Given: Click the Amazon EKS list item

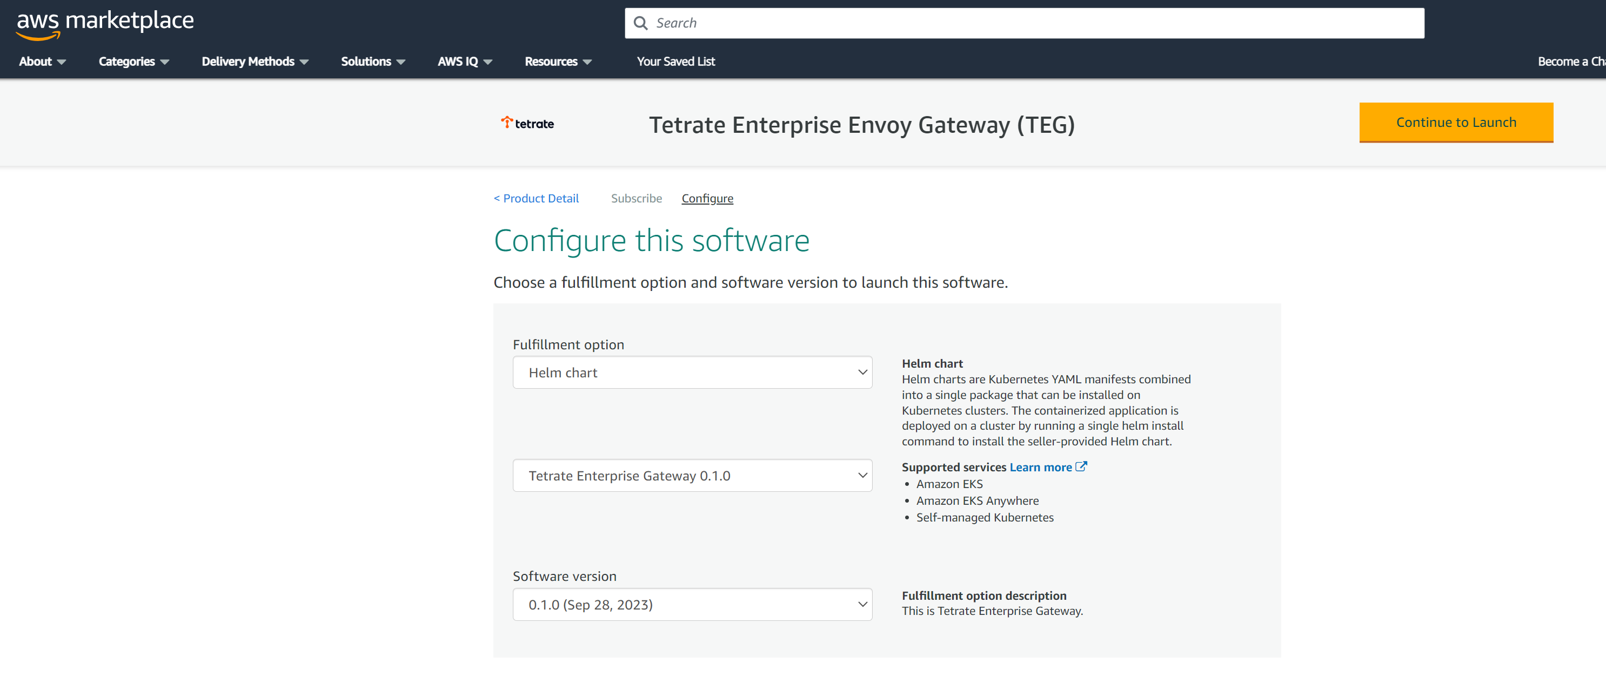Looking at the screenshot, I should 949,484.
